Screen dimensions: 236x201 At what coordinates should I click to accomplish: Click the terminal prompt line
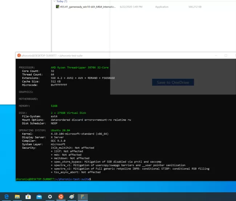coord(53,179)
